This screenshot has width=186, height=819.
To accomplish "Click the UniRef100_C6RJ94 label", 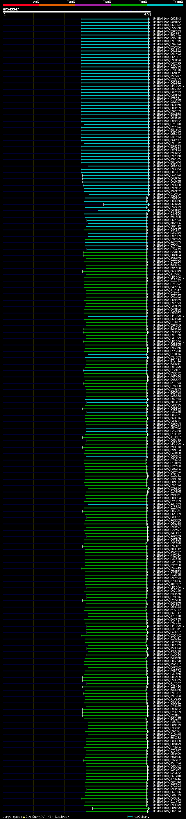I will tap(167, 220).
